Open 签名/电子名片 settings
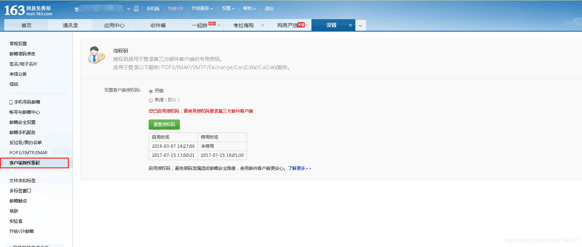Viewport: 582px width, 247px height. coord(23,64)
